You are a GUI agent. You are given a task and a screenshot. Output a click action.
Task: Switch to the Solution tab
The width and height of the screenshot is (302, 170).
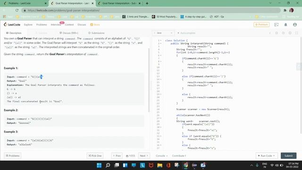[41, 33]
